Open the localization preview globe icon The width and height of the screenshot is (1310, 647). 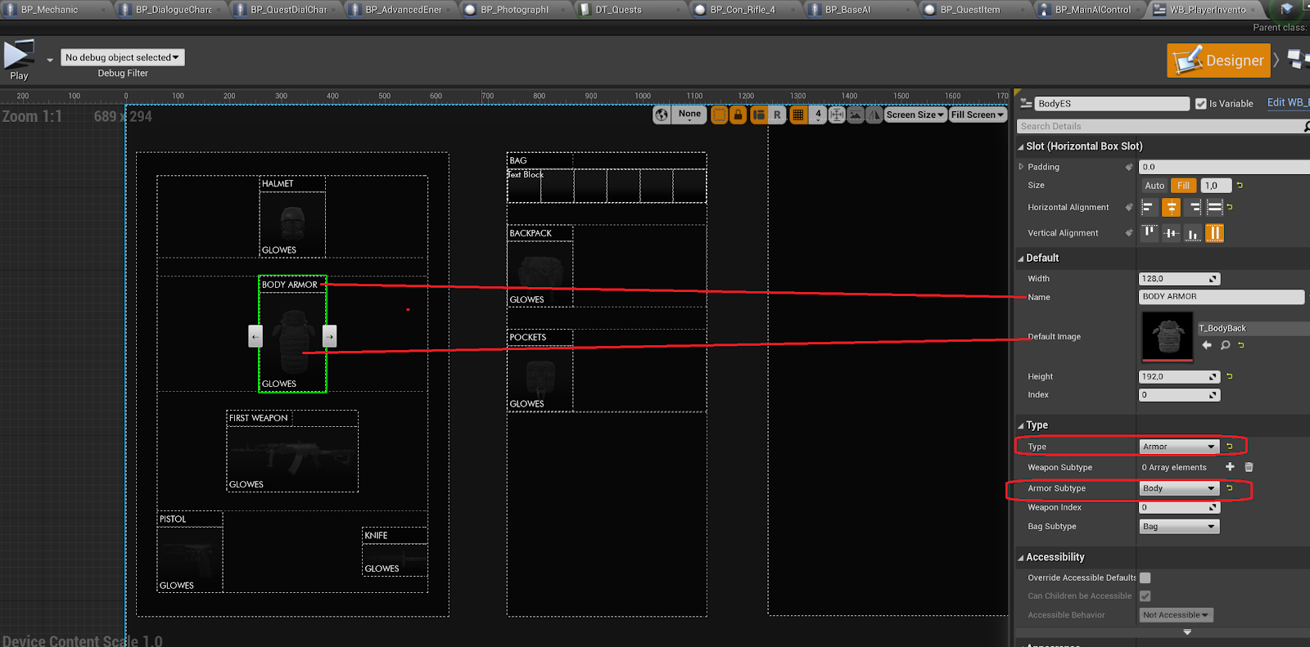point(662,115)
